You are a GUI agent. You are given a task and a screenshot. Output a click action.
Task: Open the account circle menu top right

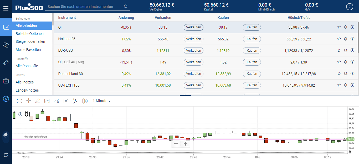tap(349, 7)
